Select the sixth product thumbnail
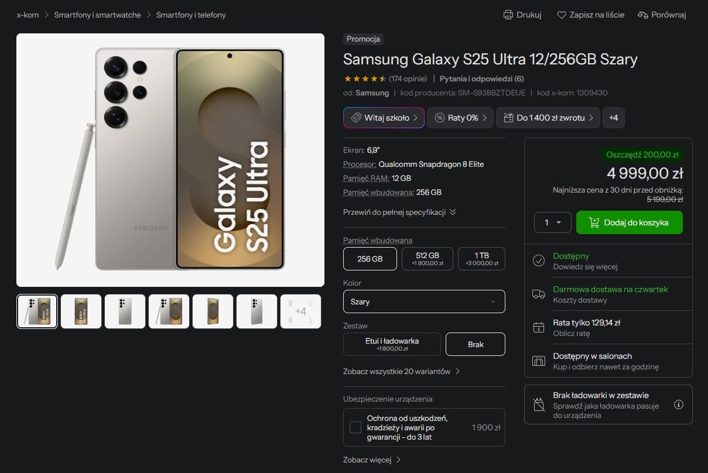The image size is (708, 473). (x=256, y=311)
